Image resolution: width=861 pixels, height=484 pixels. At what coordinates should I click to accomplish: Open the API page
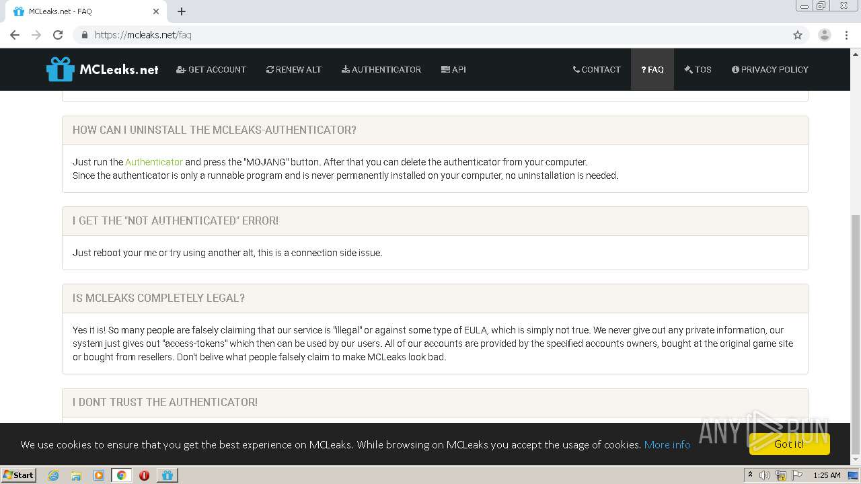pos(453,69)
